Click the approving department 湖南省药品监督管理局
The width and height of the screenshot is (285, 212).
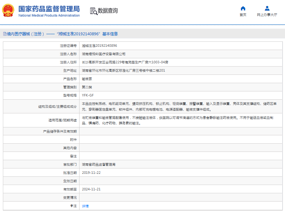(99, 164)
